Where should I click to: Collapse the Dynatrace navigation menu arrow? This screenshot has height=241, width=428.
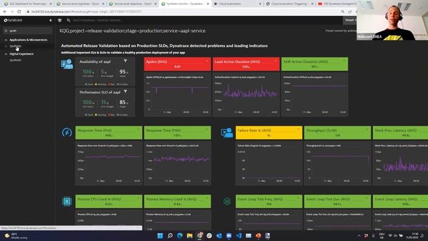(51, 20)
